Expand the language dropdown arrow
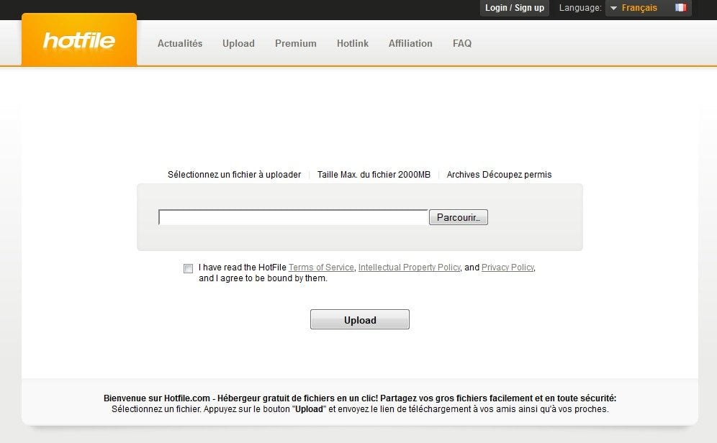This screenshot has width=717, height=443. [x=613, y=9]
